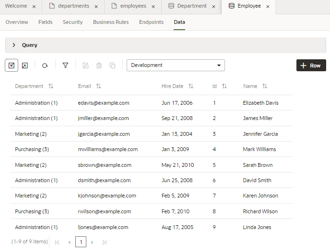
Task: Open the Endpoints tab
Action: click(x=151, y=22)
